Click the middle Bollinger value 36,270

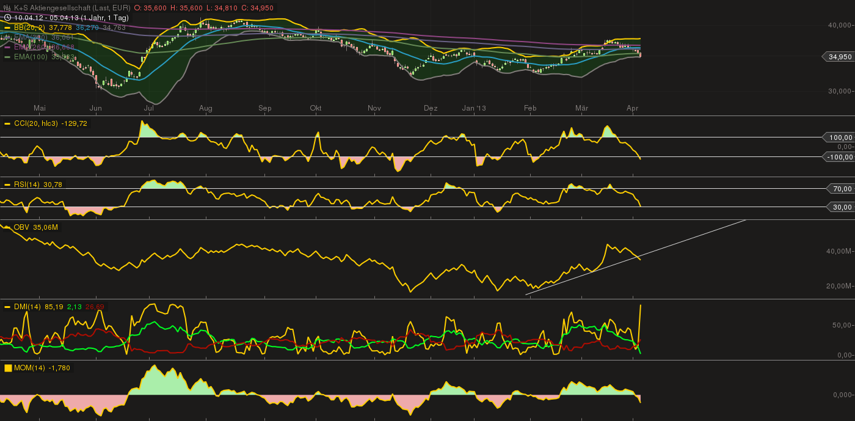tap(87, 27)
